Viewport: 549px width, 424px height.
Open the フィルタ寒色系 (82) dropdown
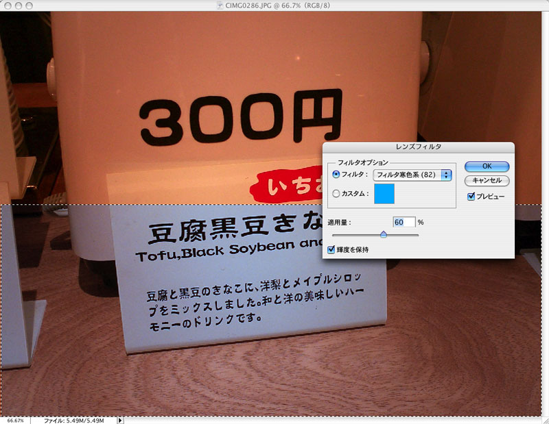pyautogui.click(x=412, y=175)
